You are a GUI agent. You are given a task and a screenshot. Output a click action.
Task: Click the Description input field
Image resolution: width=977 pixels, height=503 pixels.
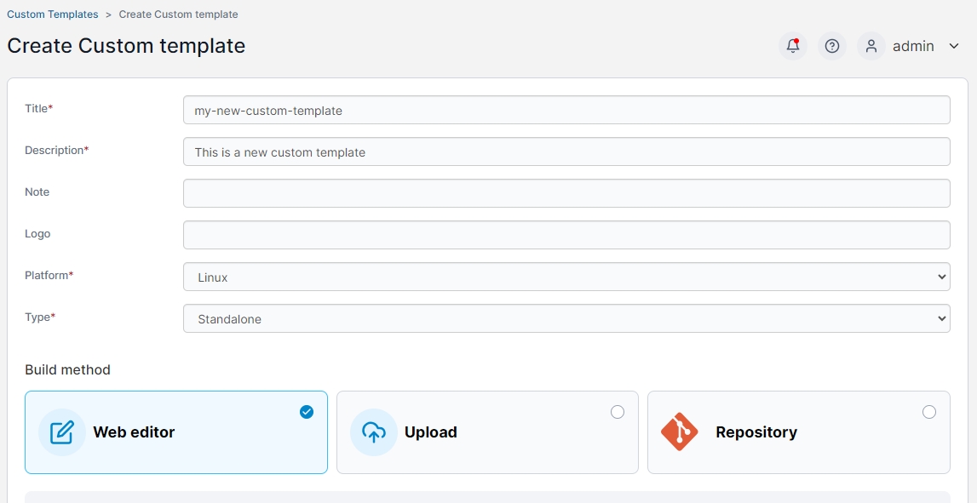566,151
